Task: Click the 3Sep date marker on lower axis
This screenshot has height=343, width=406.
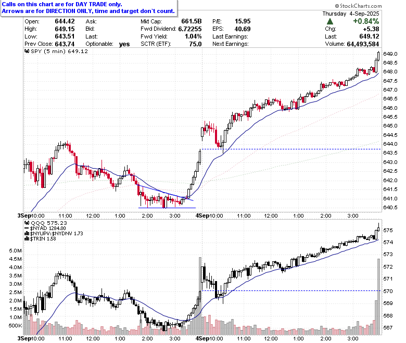Action: [x=24, y=339]
